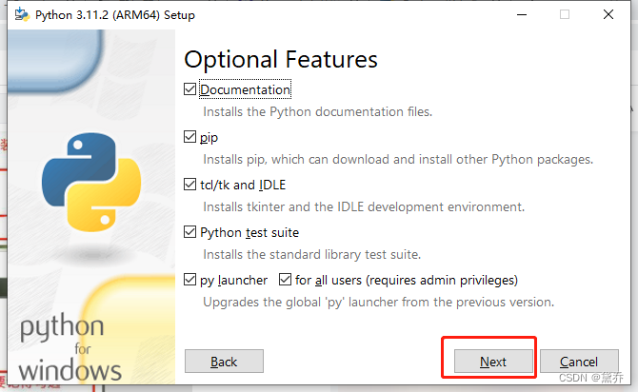Toggle the tcl/tk and IDLE checkbox
This screenshot has width=638, height=392.
pyautogui.click(x=189, y=185)
